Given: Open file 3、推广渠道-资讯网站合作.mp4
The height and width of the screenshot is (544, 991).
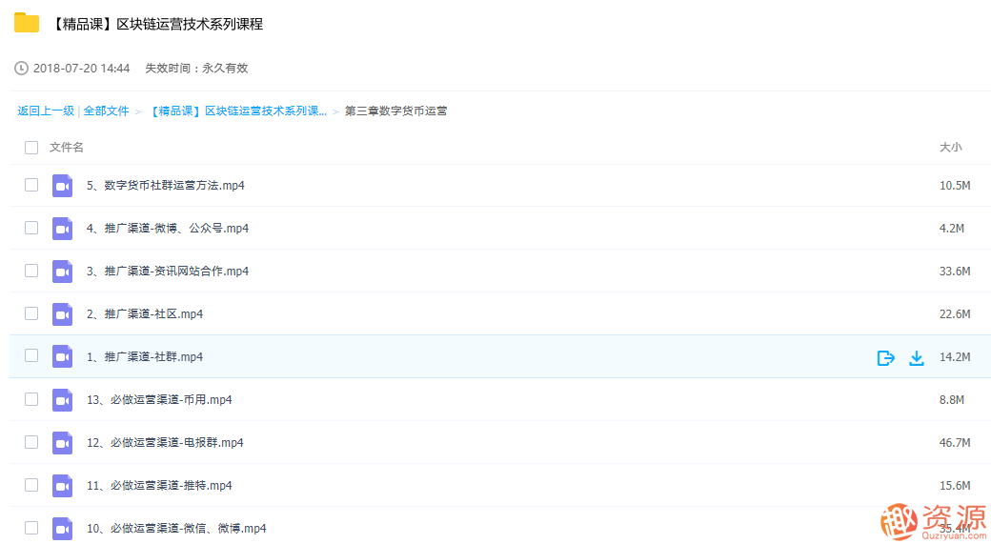Looking at the screenshot, I should click(x=168, y=272).
